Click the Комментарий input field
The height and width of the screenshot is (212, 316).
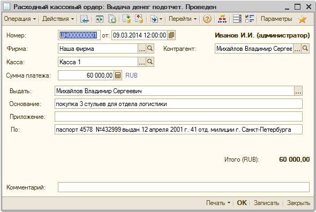(x=184, y=187)
